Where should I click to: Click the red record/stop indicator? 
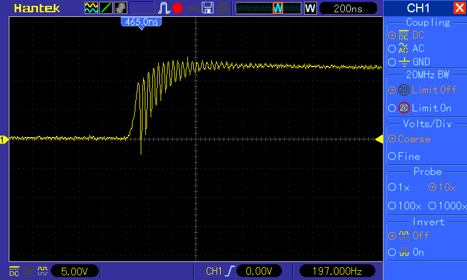(x=177, y=8)
